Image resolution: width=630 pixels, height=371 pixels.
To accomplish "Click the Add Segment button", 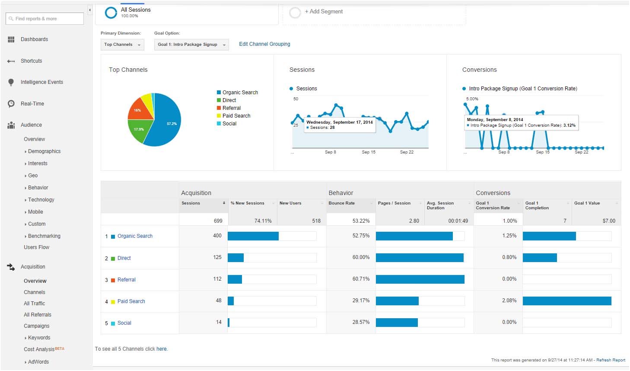I will point(324,12).
